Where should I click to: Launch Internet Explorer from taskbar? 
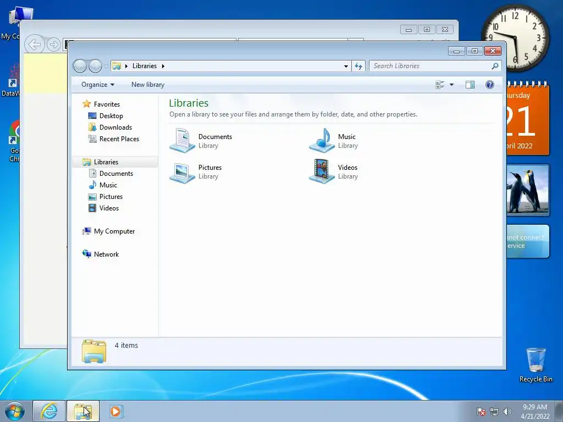coord(49,411)
